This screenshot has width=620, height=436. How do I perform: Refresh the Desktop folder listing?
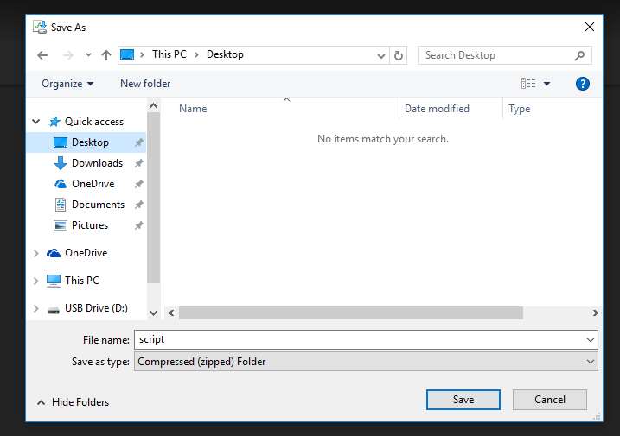(399, 55)
